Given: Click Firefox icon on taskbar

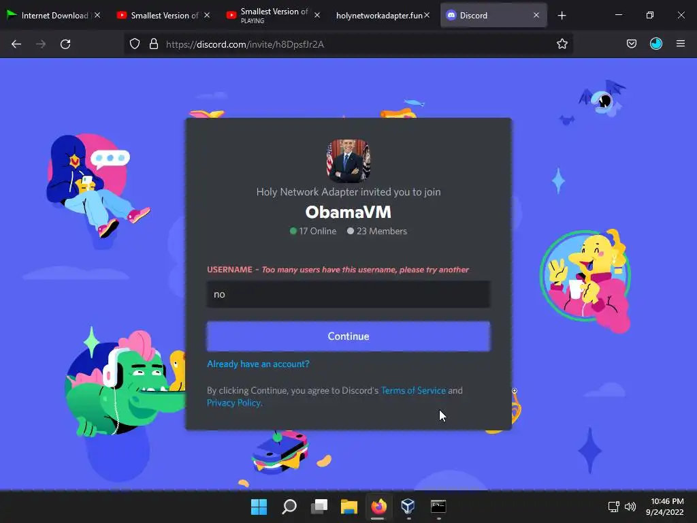Looking at the screenshot, I should pos(378,507).
